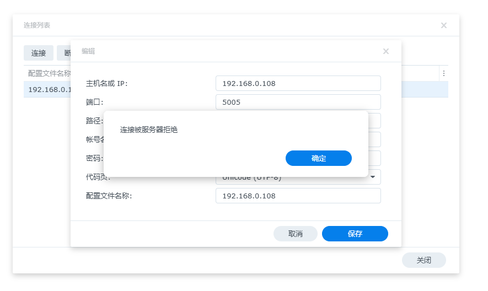Click the 取消 button

point(296,234)
